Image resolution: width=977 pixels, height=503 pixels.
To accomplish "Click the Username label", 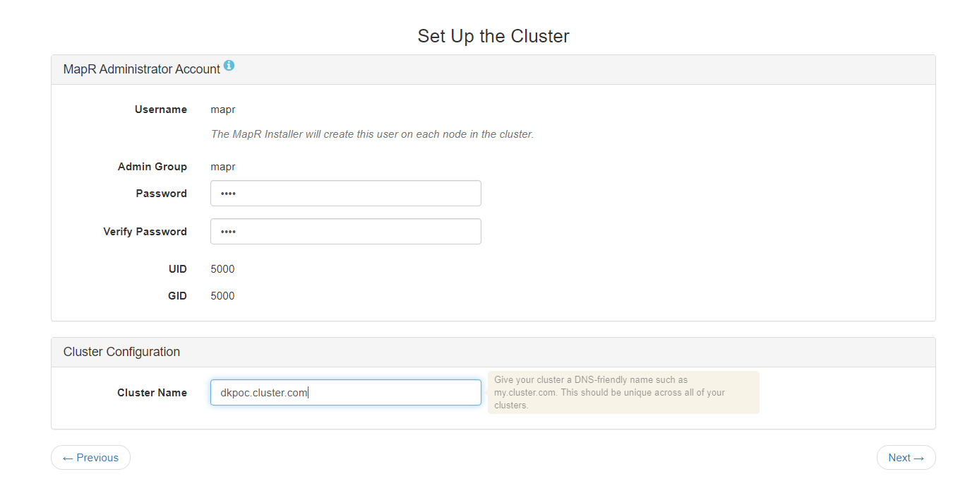I will (161, 110).
